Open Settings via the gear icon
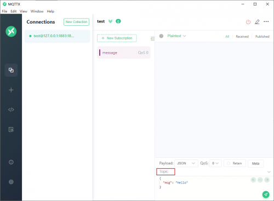This screenshot has height=201, width=274. [11, 182]
